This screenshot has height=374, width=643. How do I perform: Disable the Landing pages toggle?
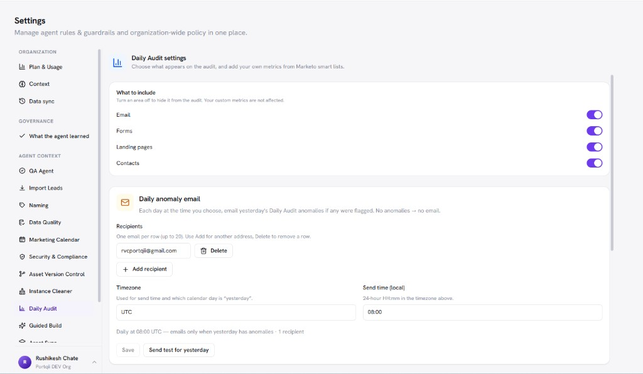point(594,147)
